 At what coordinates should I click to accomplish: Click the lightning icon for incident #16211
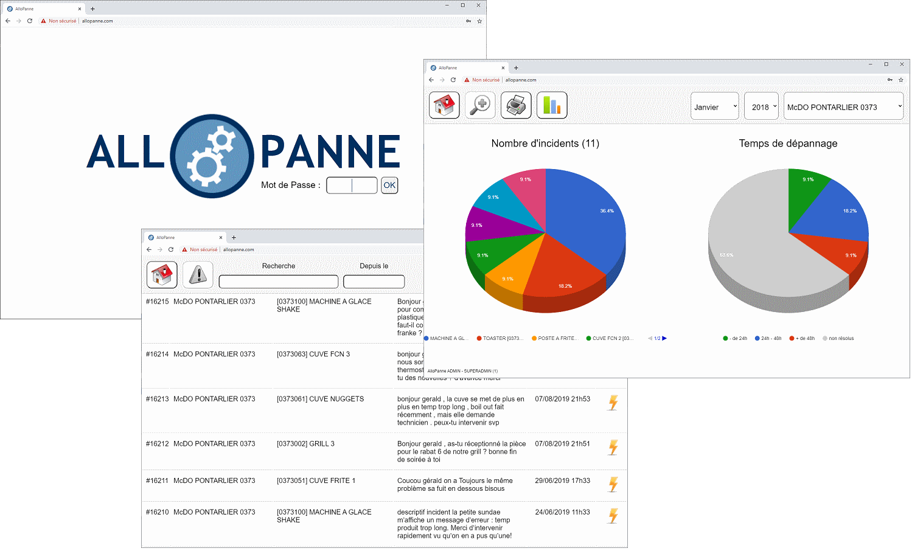pos(613,484)
